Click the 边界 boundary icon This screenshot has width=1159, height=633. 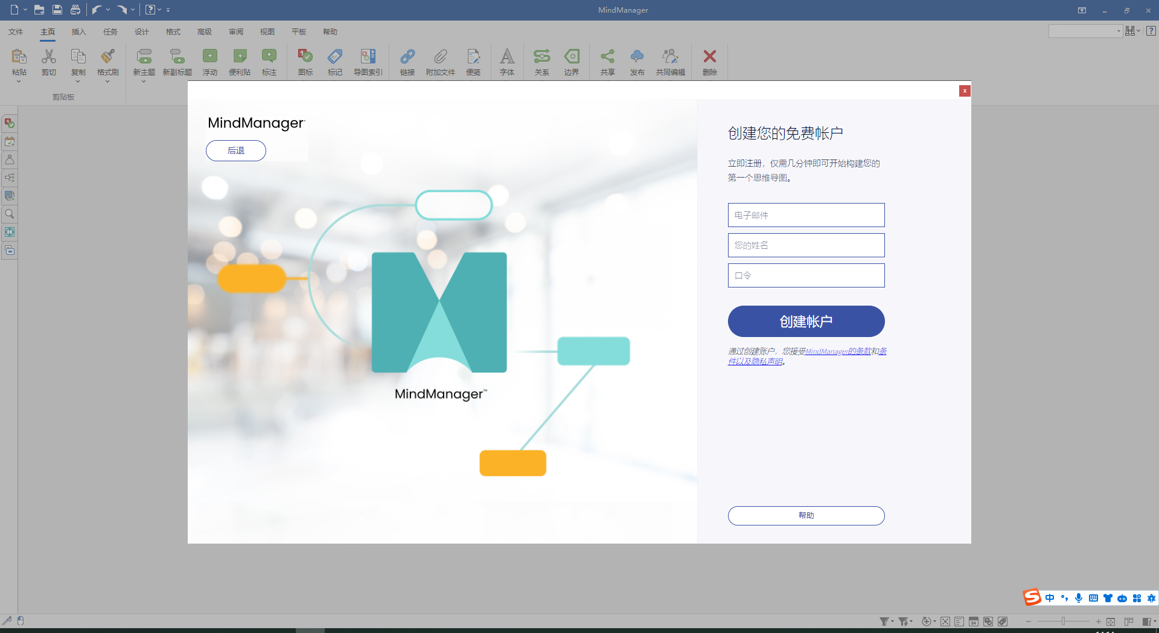click(571, 57)
